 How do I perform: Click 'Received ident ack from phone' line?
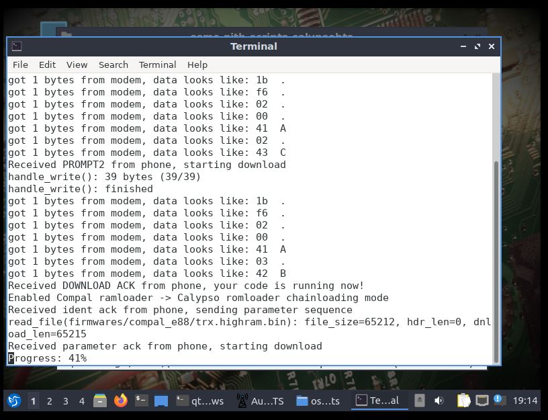180,310
